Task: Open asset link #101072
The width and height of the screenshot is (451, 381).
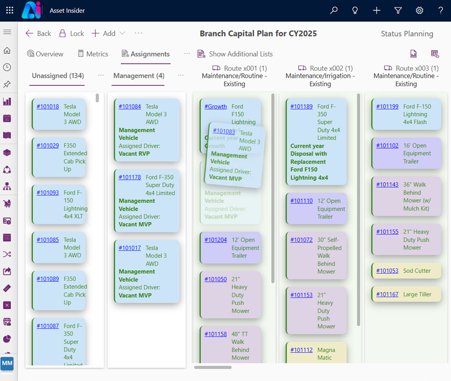Action: (301, 240)
